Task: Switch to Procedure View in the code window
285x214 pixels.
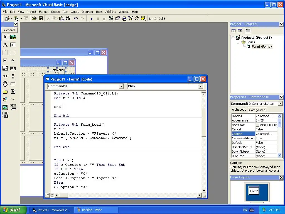Action: (x=47, y=195)
